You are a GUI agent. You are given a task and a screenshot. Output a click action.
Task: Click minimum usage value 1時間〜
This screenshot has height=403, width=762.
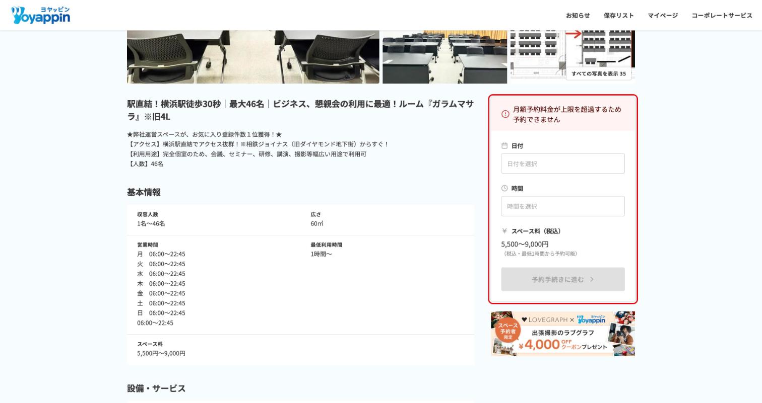tap(322, 254)
